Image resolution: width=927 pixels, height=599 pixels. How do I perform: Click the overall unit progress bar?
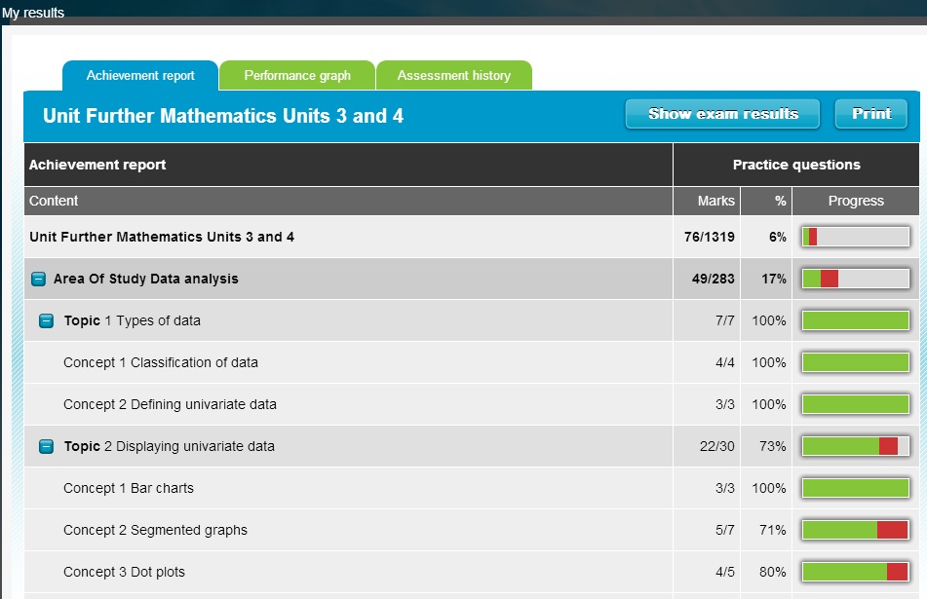tap(855, 237)
